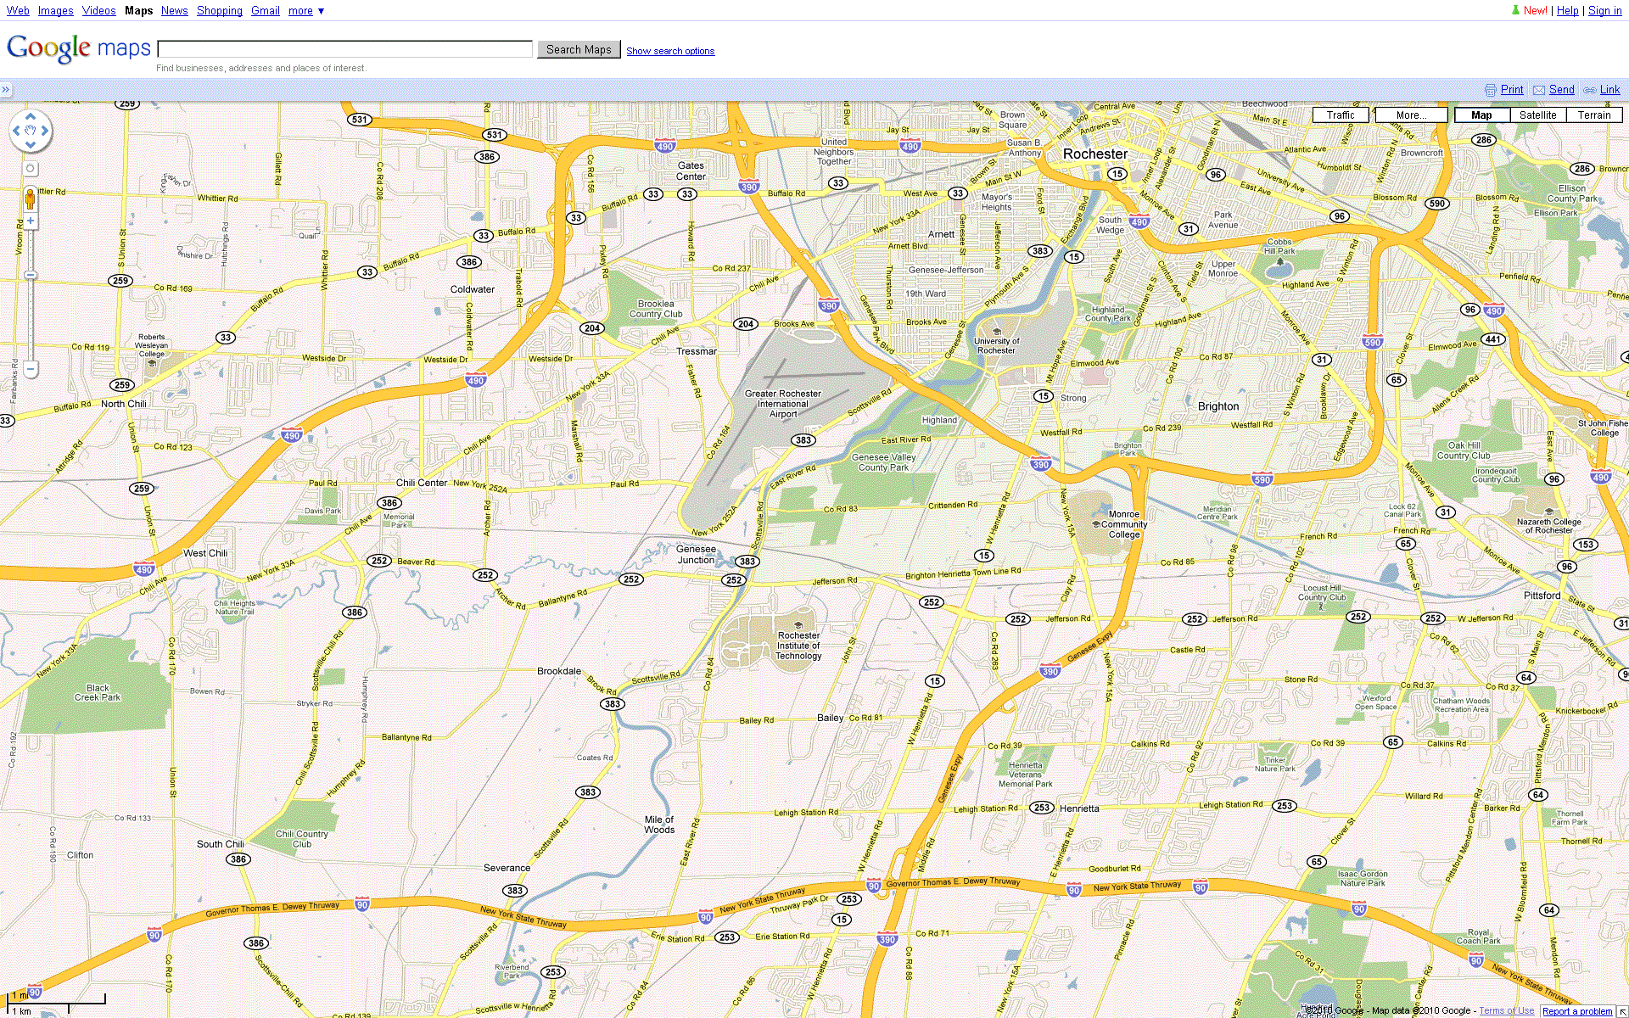Open the Help link
The height and width of the screenshot is (1018, 1629).
pos(1567,11)
